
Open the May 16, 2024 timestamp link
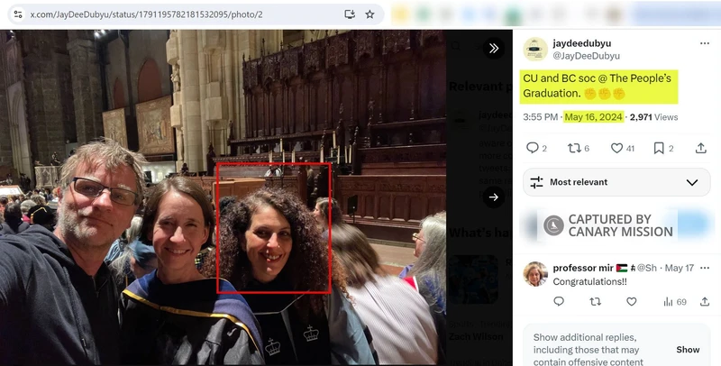point(593,117)
